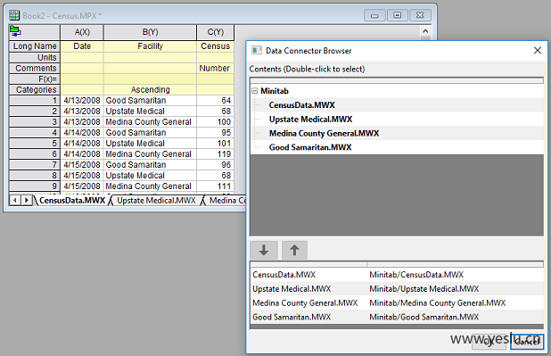The height and width of the screenshot is (356, 551).
Task: Minimize the Book2 workbook window
Action: tap(374, 15)
